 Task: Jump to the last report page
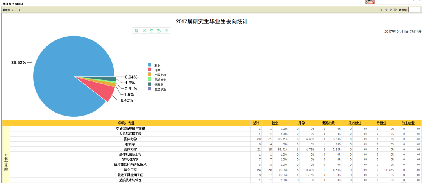[x=395, y=10]
